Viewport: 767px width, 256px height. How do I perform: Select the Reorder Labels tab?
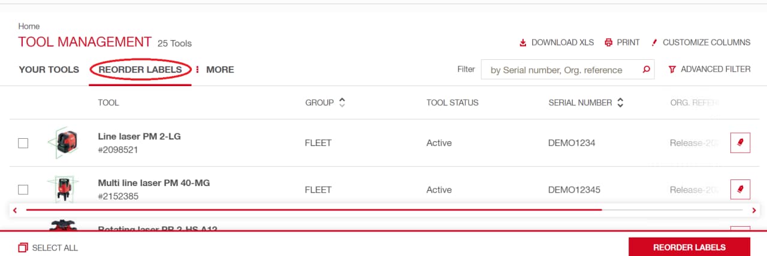click(140, 69)
